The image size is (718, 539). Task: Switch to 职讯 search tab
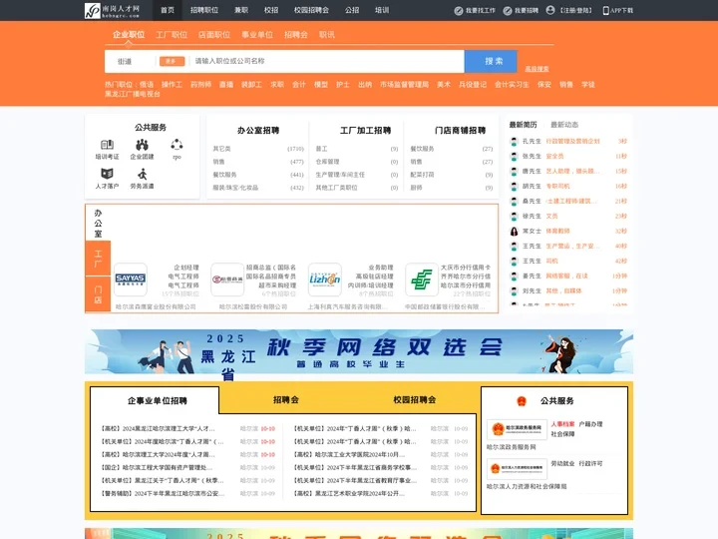pyautogui.click(x=327, y=34)
